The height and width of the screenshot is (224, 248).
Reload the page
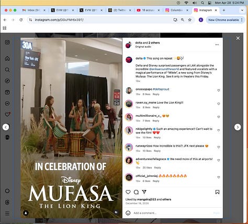tap(21, 20)
